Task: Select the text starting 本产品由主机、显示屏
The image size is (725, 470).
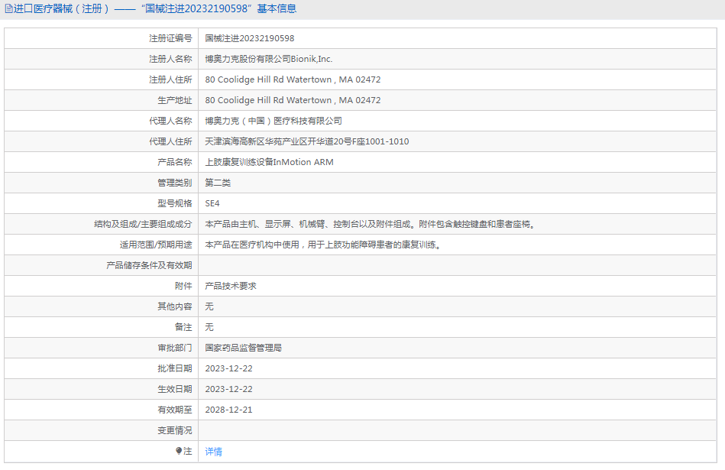Action: point(371,225)
